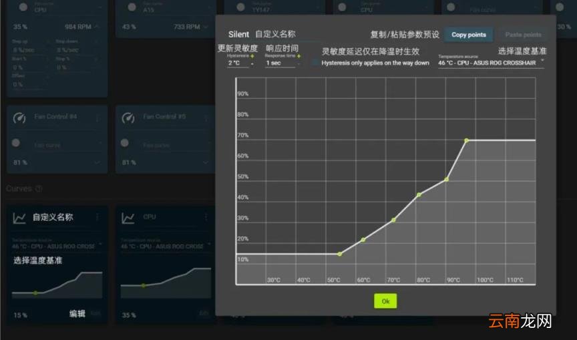Expand the Fan Control #5 card details

click(x=206, y=162)
